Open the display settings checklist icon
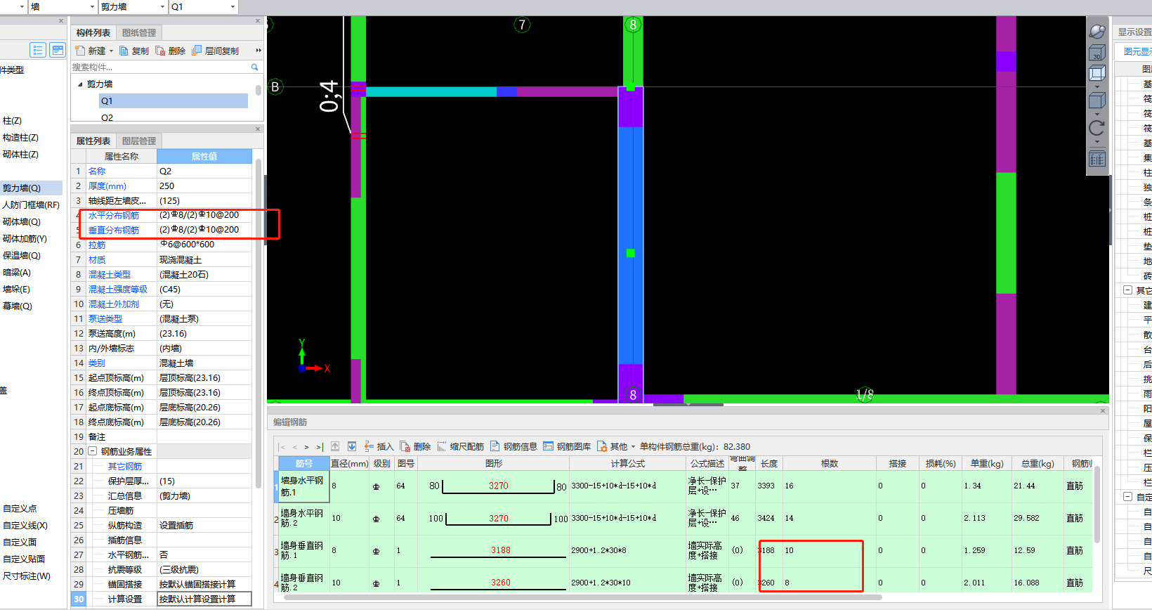The height and width of the screenshot is (610, 1152). click(x=1097, y=159)
